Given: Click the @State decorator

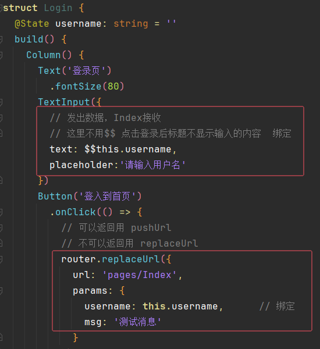Looking at the screenshot, I should pyautogui.click(x=31, y=24).
